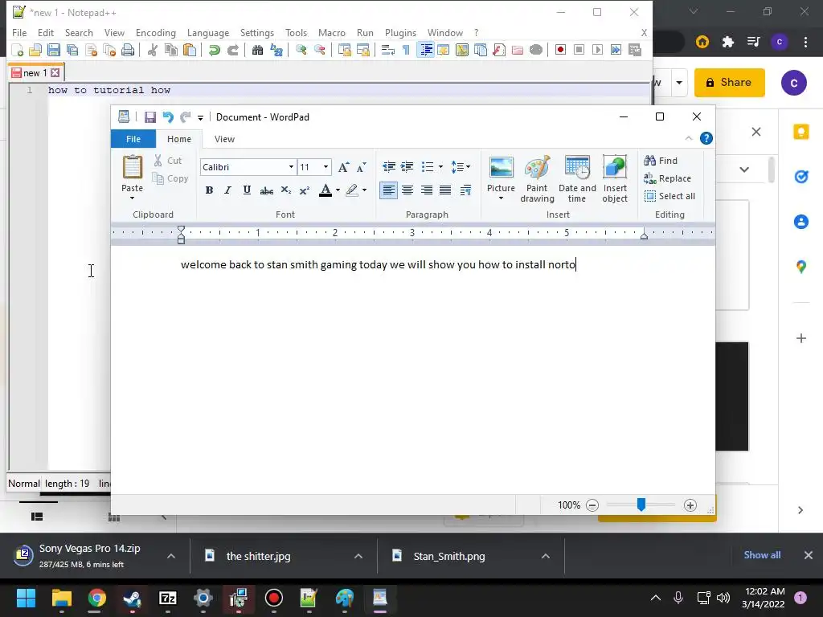
Task: Align text left in WordPad
Action: (x=388, y=190)
